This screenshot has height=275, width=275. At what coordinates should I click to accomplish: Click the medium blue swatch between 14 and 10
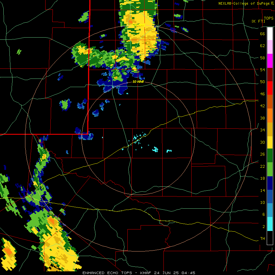click(x=270, y=196)
